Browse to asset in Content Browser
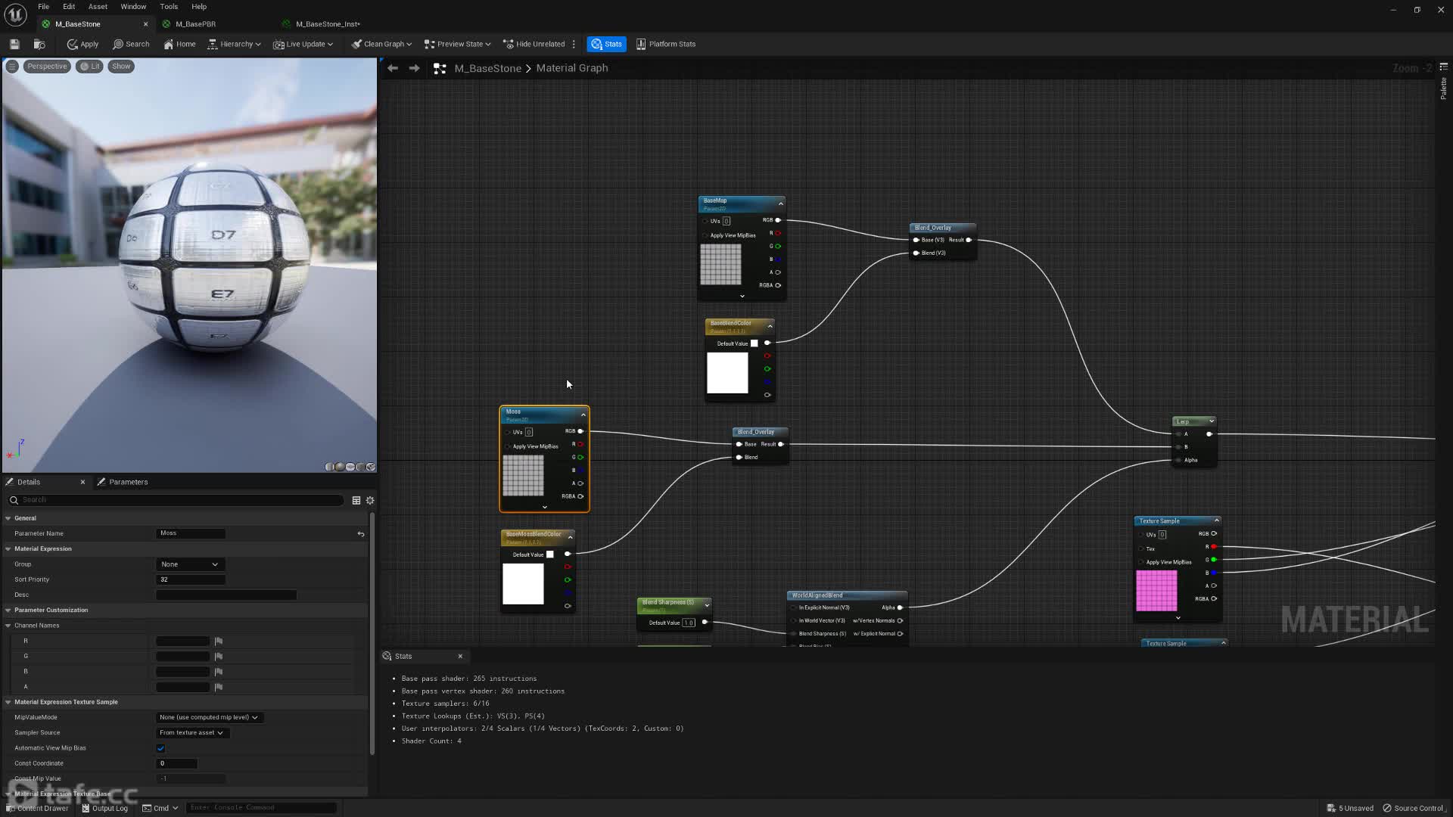 pyautogui.click(x=39, y=44)
